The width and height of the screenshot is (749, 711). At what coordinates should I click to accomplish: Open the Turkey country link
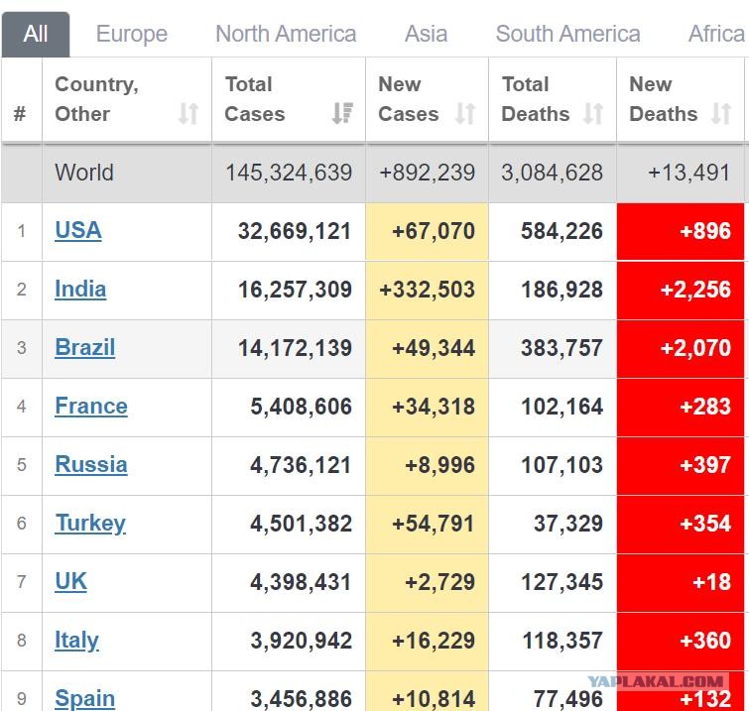90,523
